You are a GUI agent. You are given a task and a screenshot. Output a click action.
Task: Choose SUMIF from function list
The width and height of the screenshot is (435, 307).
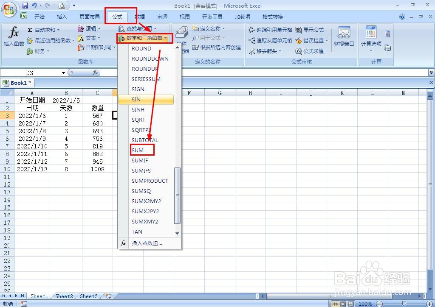point(146,161)
